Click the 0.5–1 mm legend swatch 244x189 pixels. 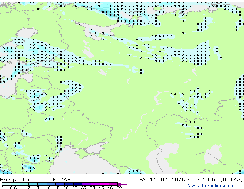pos(15,184)
